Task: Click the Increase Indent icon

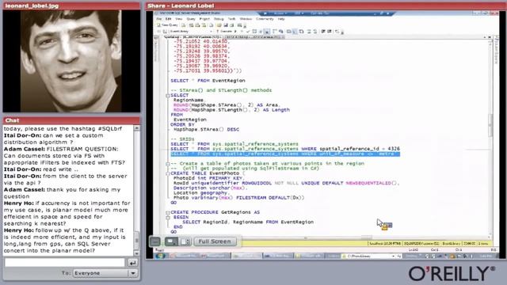Action: pos(330,32)
